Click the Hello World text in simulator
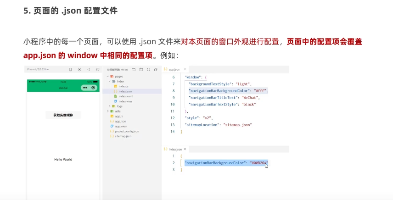Image resolution: width=393 pixels, height=200 pixels. (63, 160)
